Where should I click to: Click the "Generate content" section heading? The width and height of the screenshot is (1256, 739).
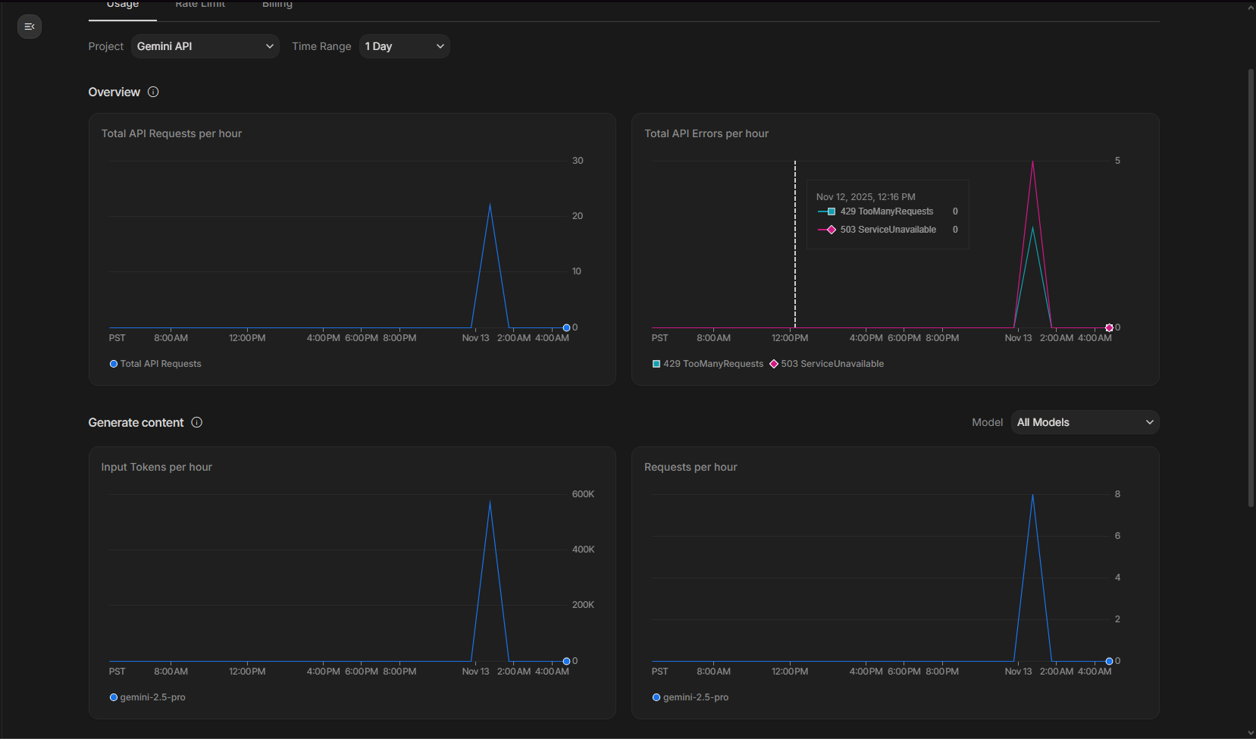[136, 422]
